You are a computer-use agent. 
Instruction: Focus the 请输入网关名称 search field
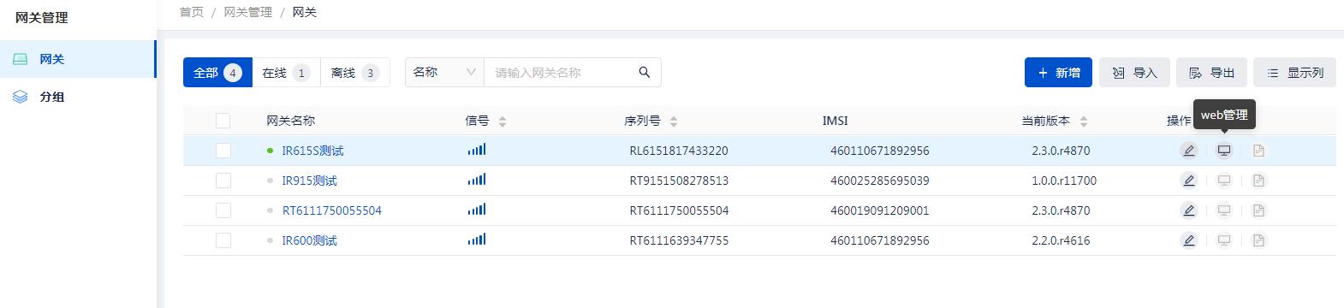[x=561, y=73]
